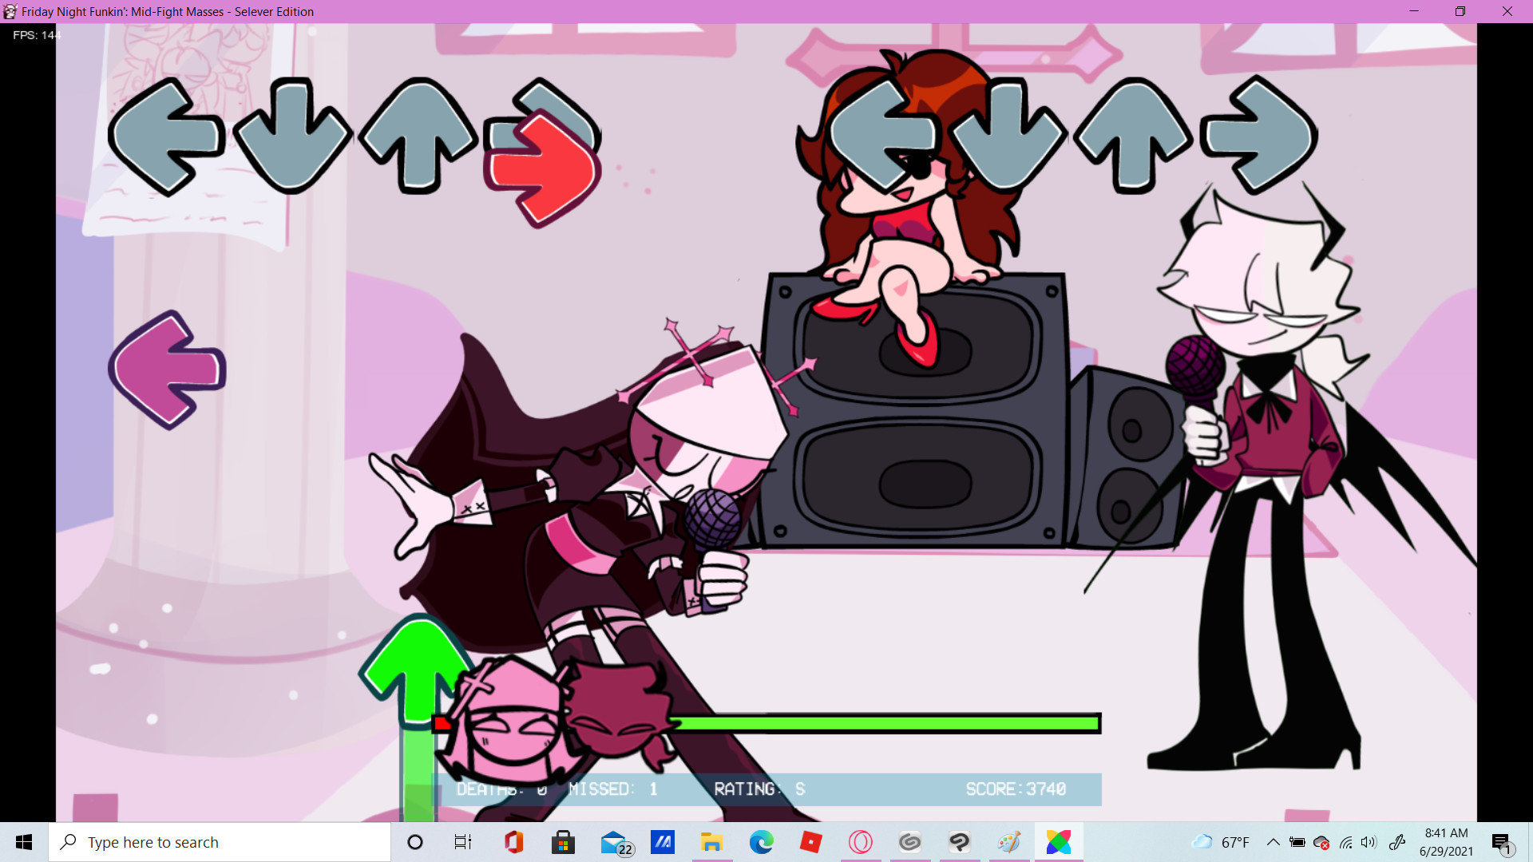Open Microsoft Store from the taskbar
Screen dimensions: 1533x862
tap(563, 842)
